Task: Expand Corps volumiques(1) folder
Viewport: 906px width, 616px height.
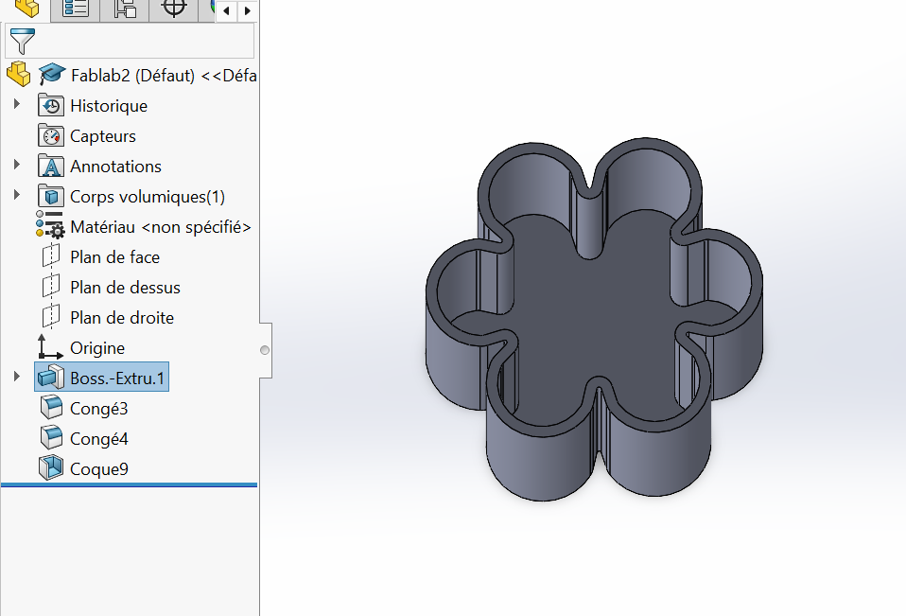Action: [17, 196]
